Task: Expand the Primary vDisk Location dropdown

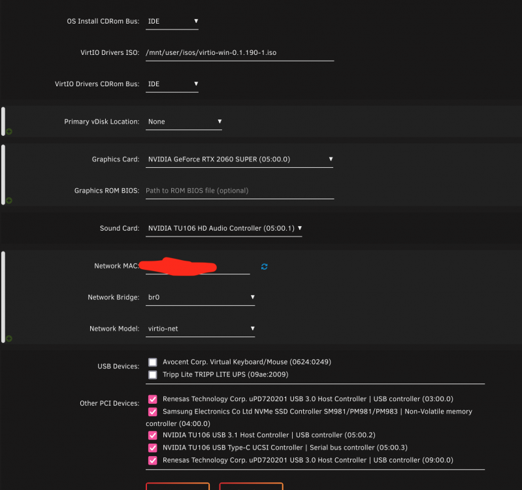Action: (x=184, y=122)
